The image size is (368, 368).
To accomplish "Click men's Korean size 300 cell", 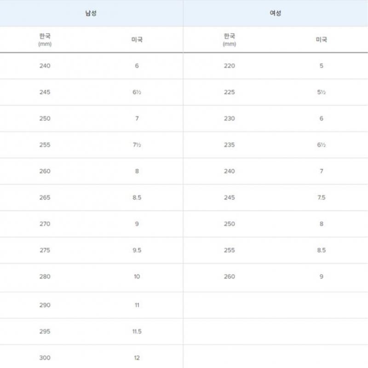I will click(x=45, y=358).
